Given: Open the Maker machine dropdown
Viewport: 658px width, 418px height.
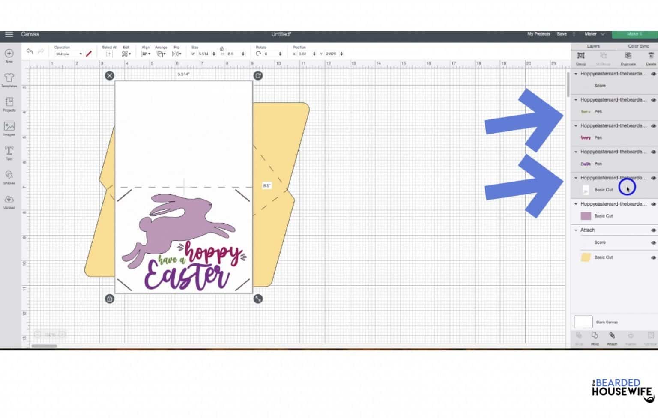Looking at the screenshot, I should point(595,34).
